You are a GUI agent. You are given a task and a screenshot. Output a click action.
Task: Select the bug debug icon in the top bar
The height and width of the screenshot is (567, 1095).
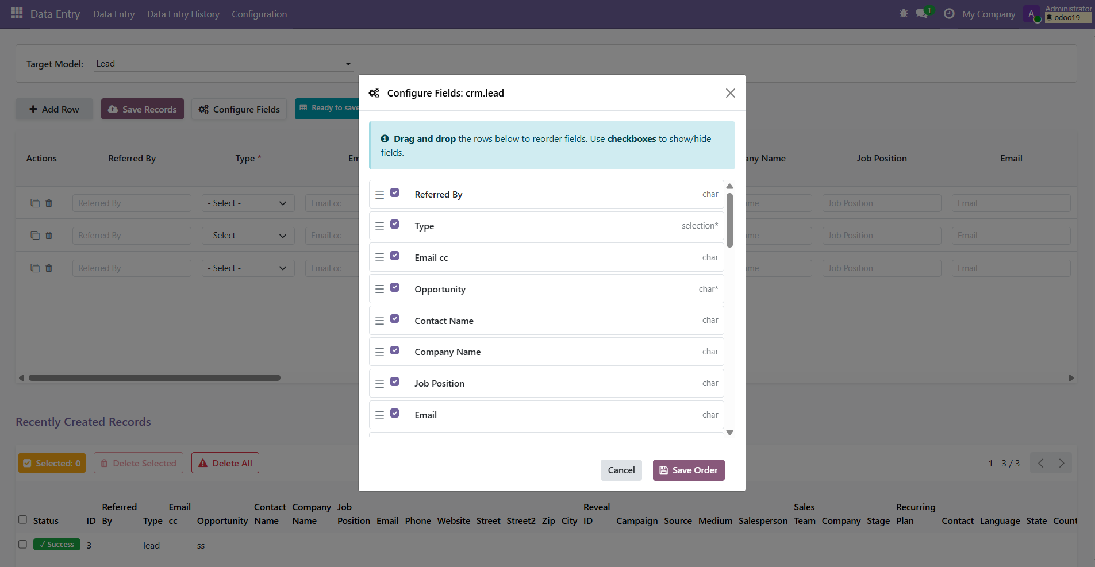[904, 13]
